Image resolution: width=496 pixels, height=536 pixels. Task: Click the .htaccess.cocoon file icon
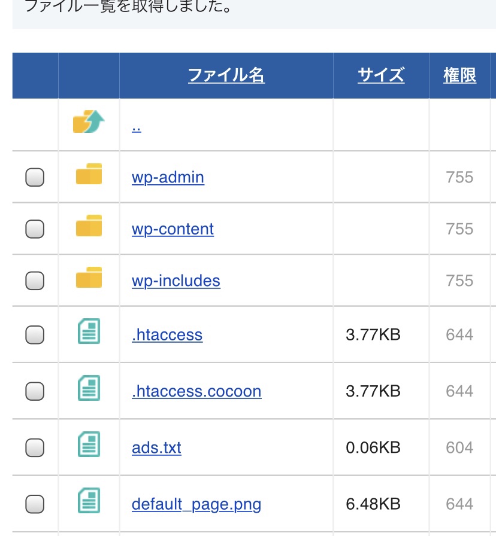point(89,388)
